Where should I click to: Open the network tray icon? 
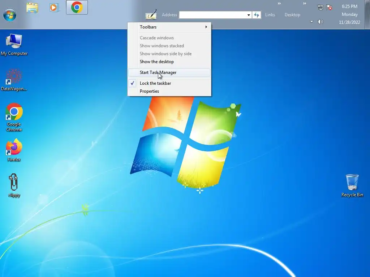(x=320, y=7)
